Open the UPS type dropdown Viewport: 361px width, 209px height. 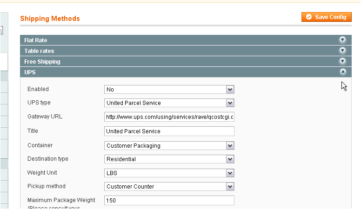(169, 103)
